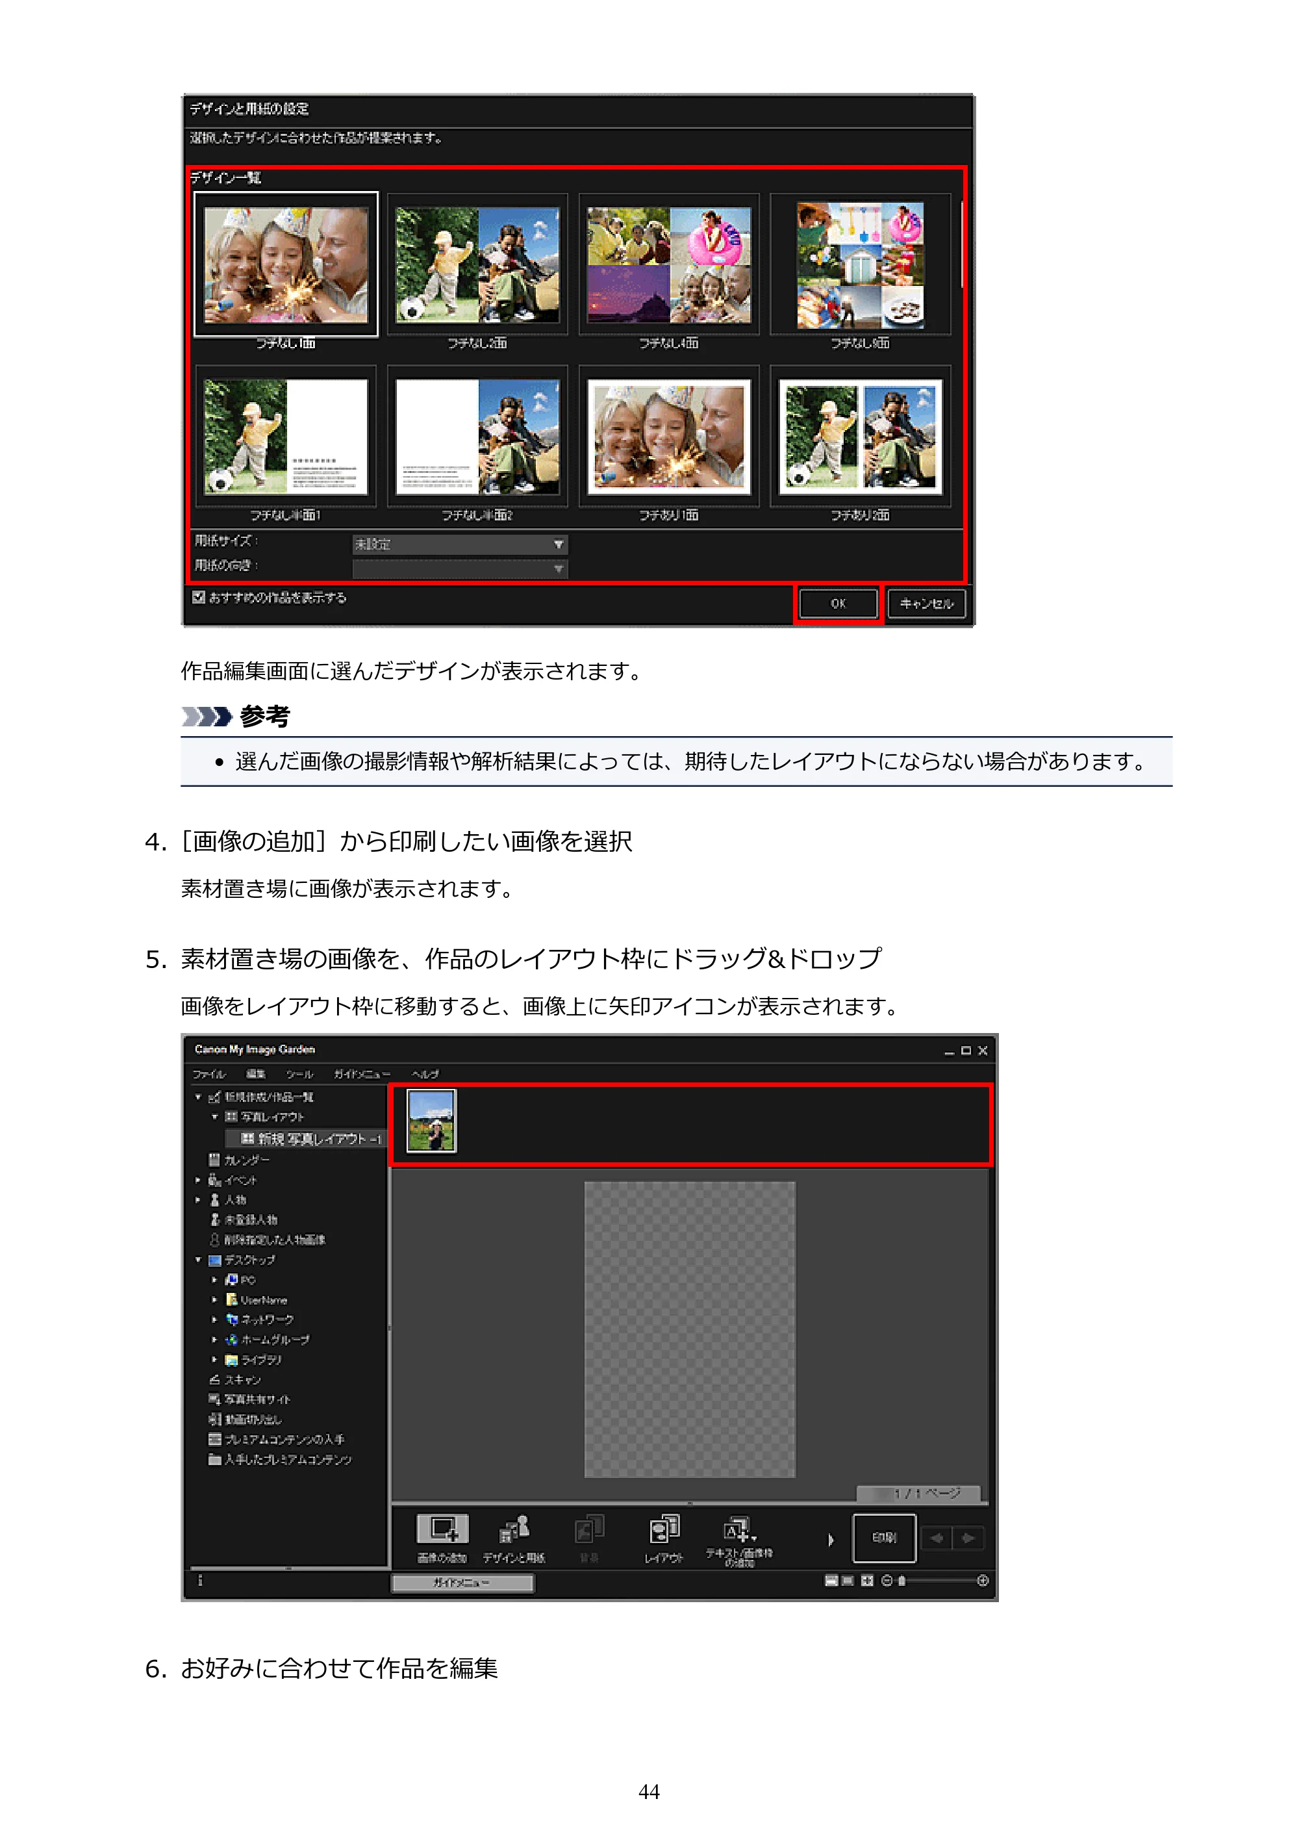Collapse the デスクトップ (Desktop) tree node
This screenshot has width=1299, height=1838.
(x=197, y=1259)
